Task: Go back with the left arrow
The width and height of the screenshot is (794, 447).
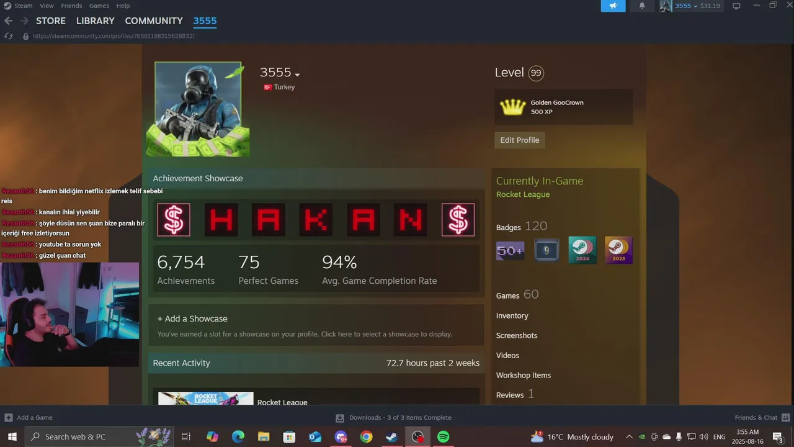Action: (8, 20)
